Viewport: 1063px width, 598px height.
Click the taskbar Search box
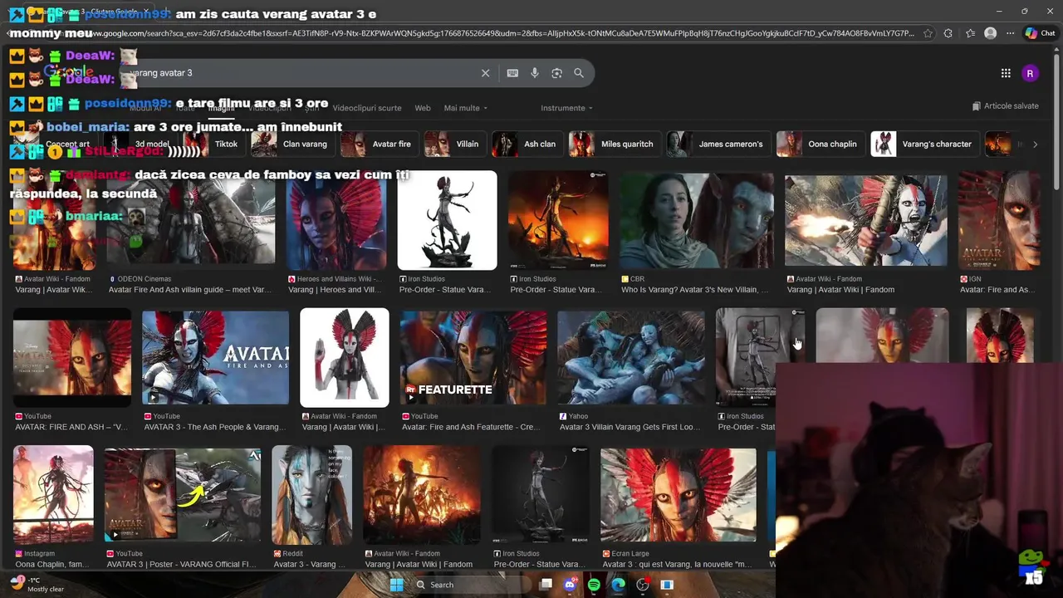(470, 585)
